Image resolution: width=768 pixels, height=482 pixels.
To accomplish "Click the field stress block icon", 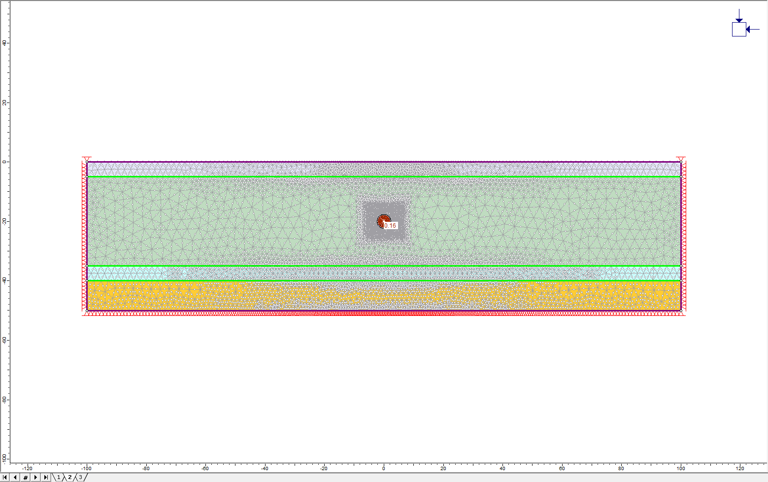I will pos(739,29).
